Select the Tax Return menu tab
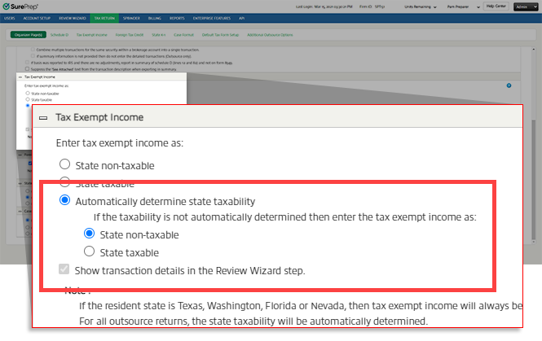The image size is (542, 341). pyautogui.click(x=104, y=18)
